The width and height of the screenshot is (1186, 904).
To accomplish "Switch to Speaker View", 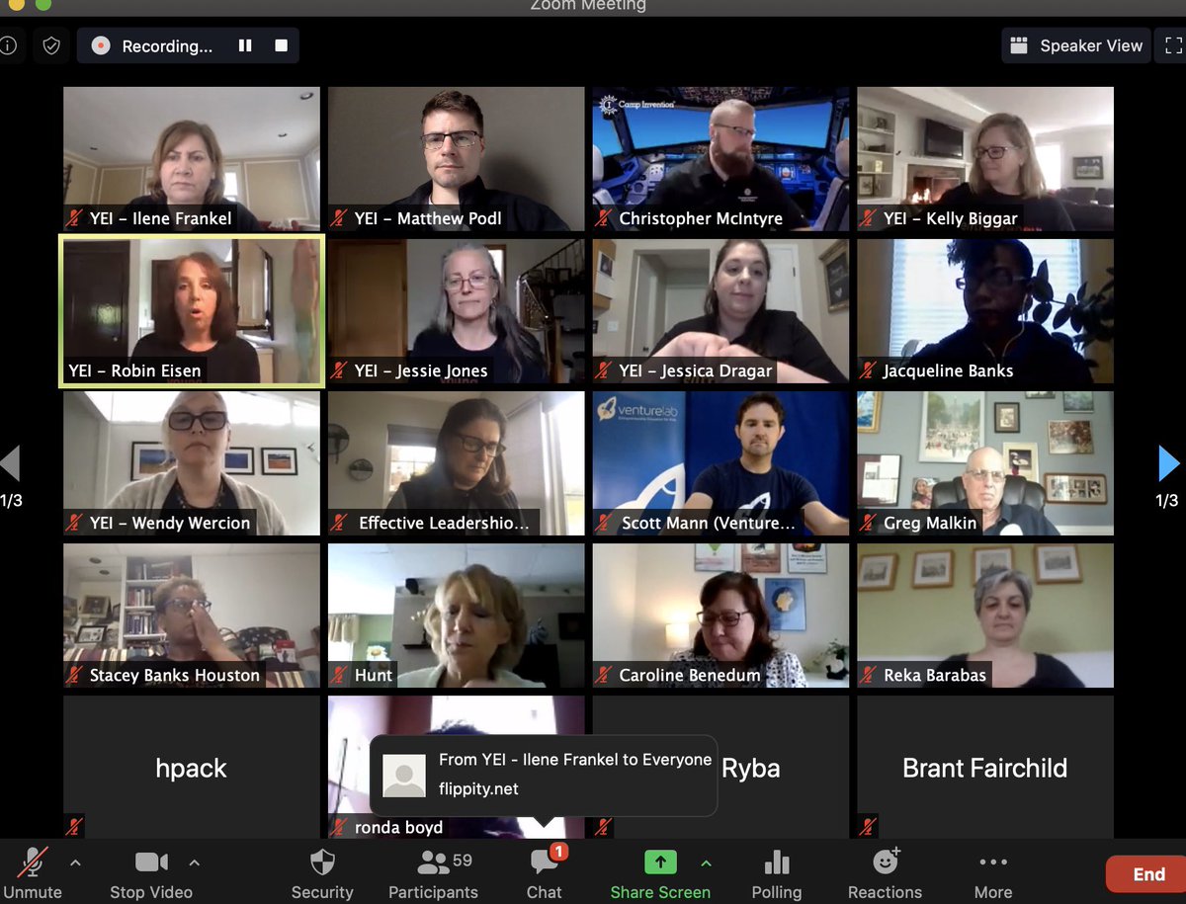I will click(x=1076, y=45).
